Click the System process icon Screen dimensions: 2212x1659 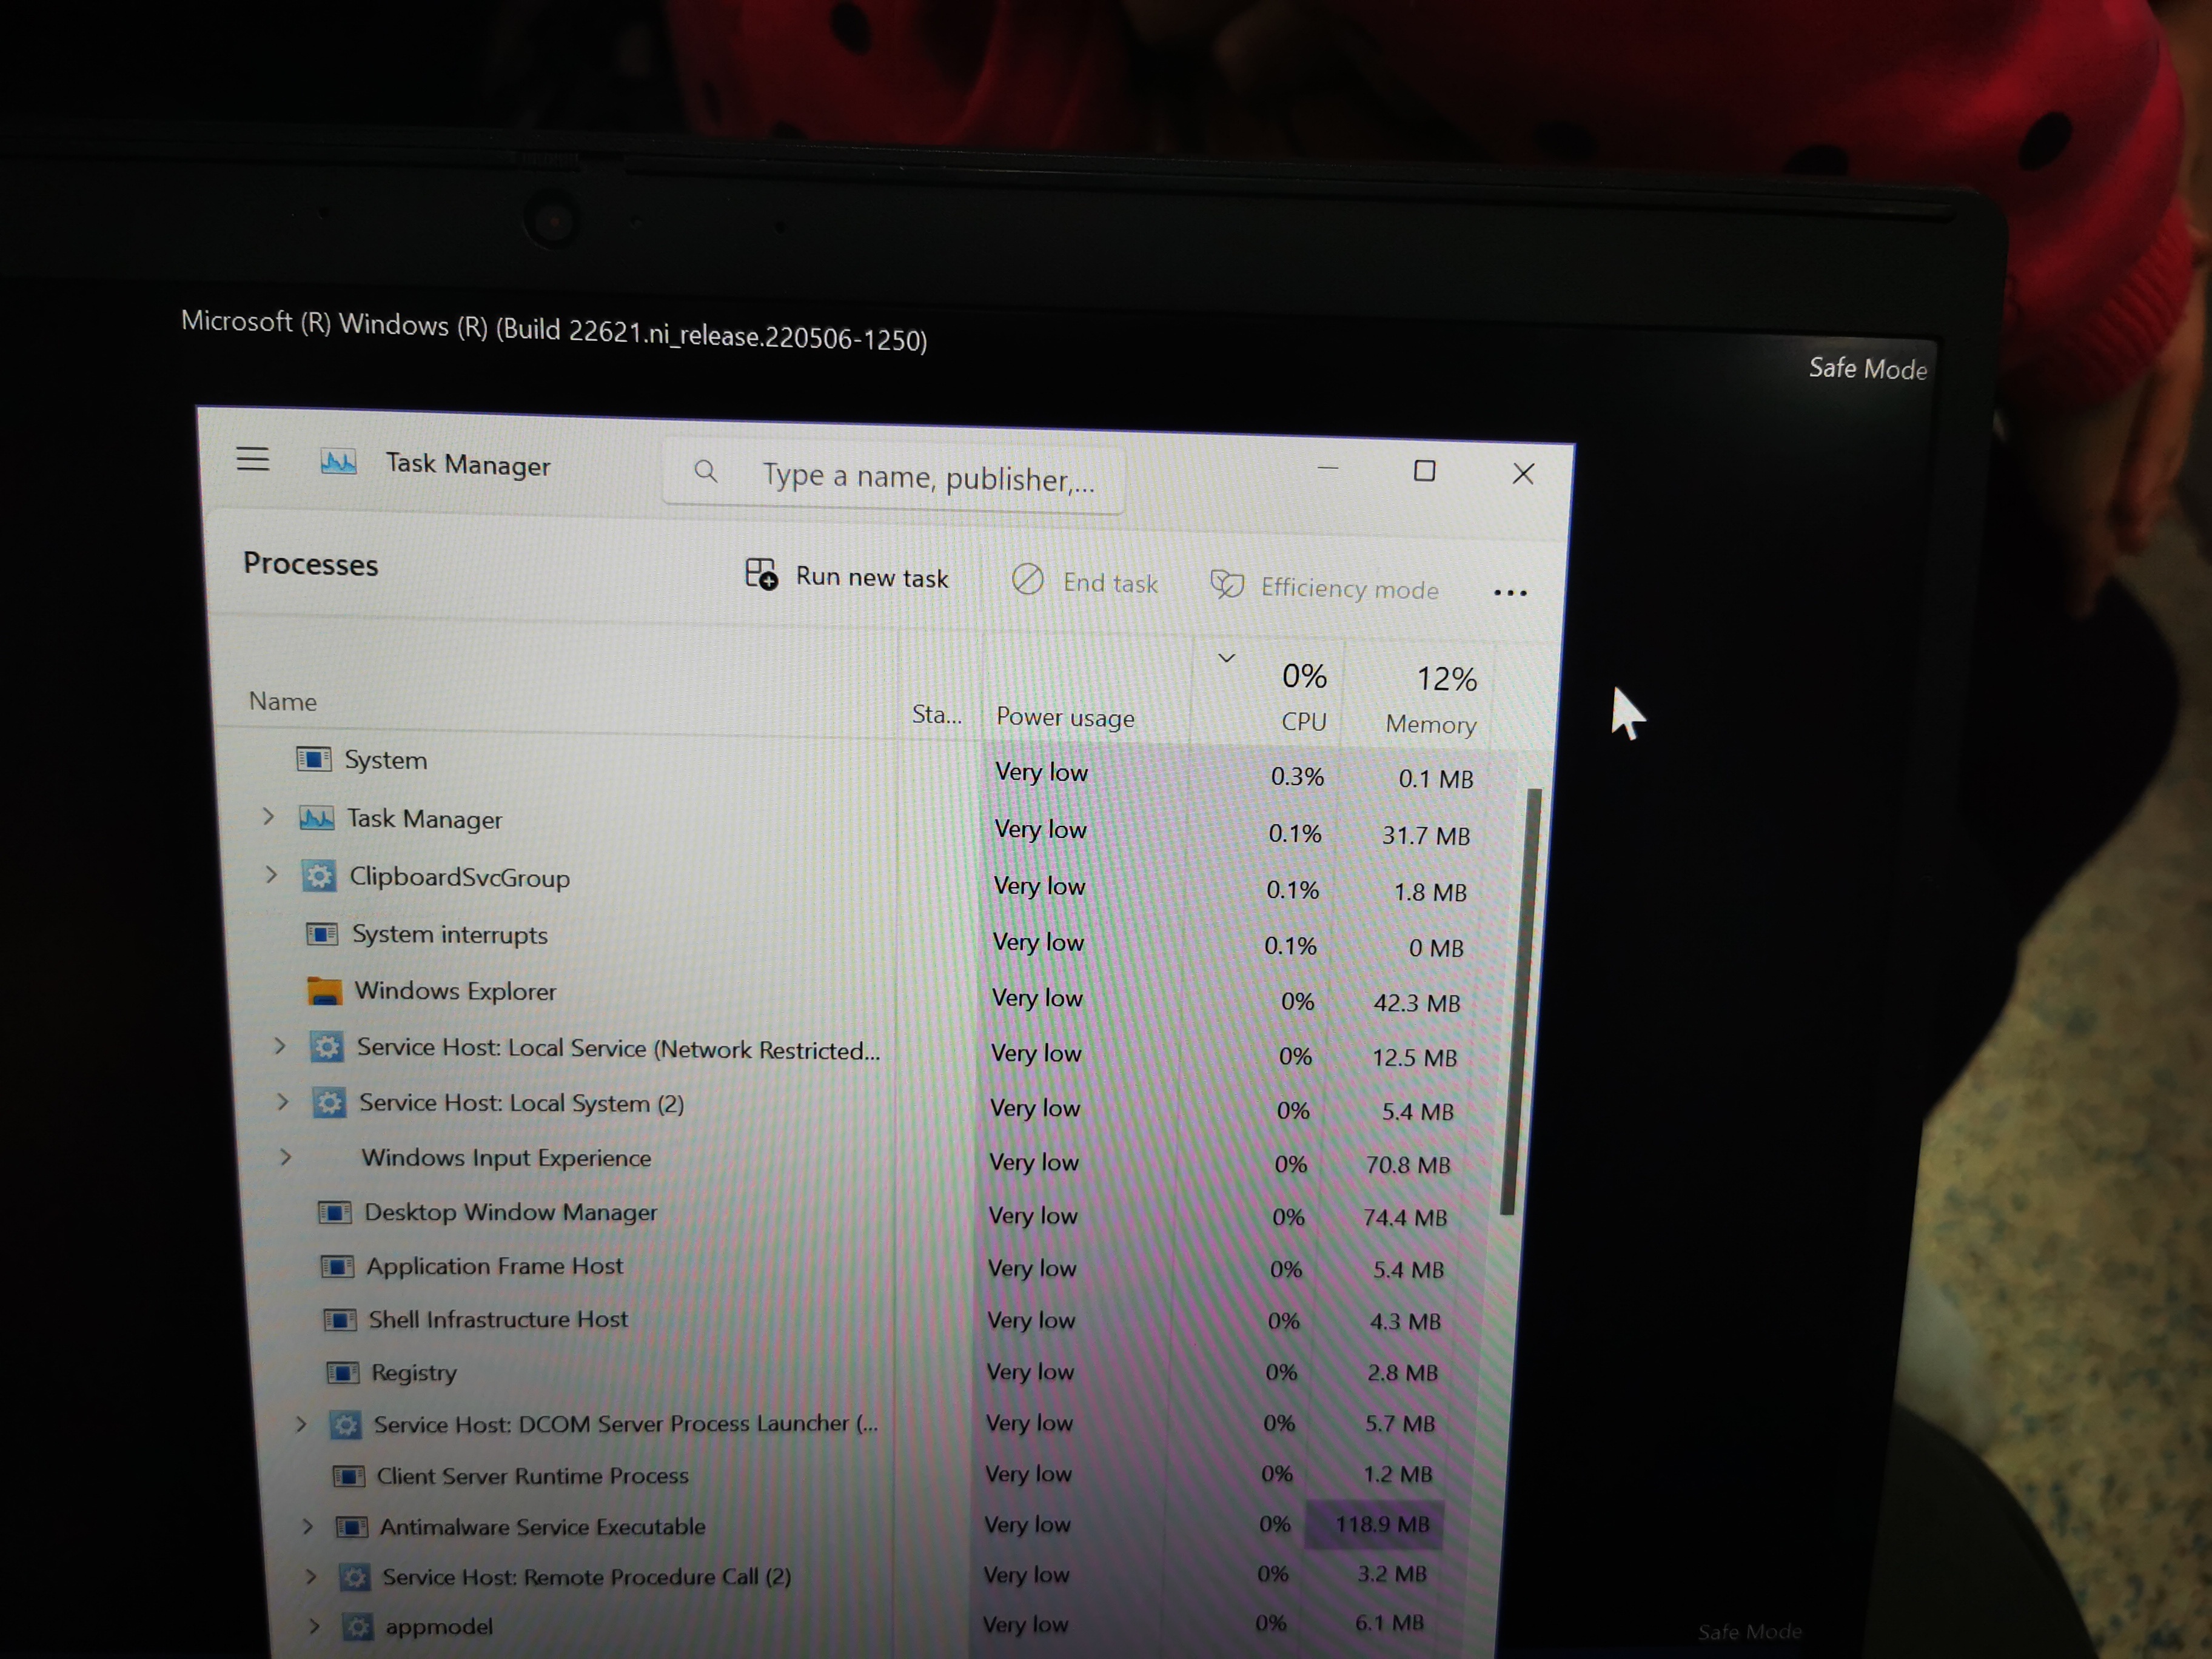tap(313, 759)
